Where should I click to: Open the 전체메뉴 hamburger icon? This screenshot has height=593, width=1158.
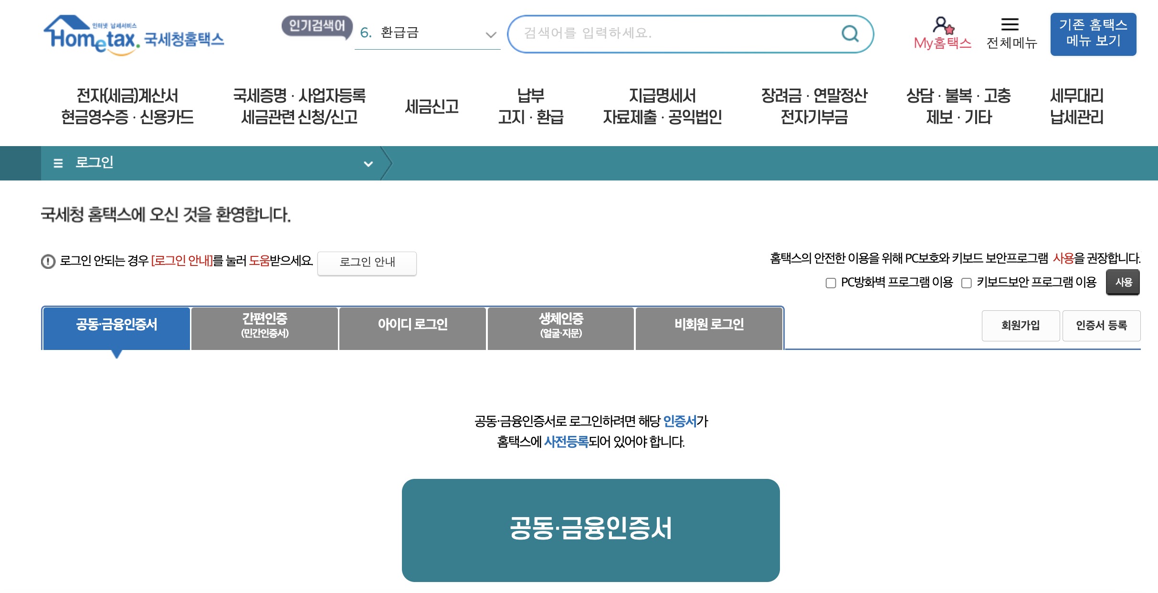click(1010, 24)
